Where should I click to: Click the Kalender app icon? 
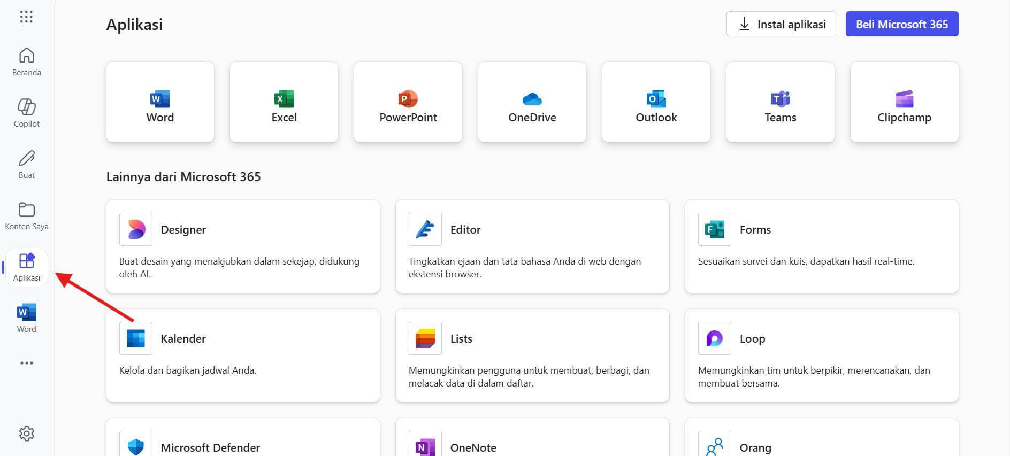click(x=136, y=338)
